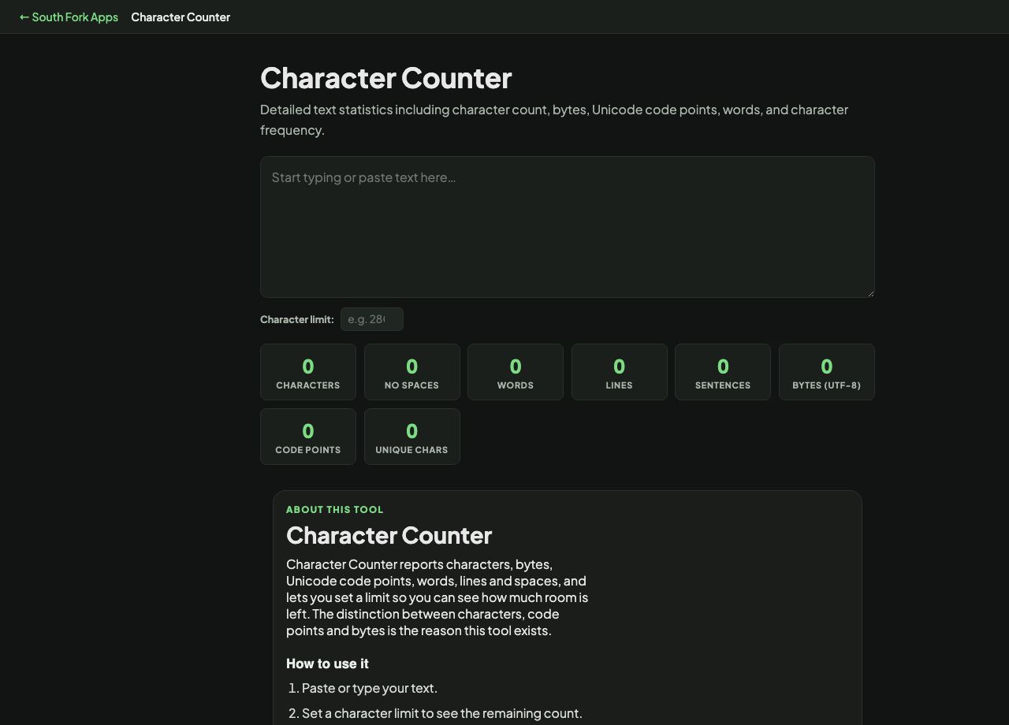The height and width of the screenshot is (725, 1009).
Task: Click the Character Counter breadcrumb title
Action: (181, 17)
